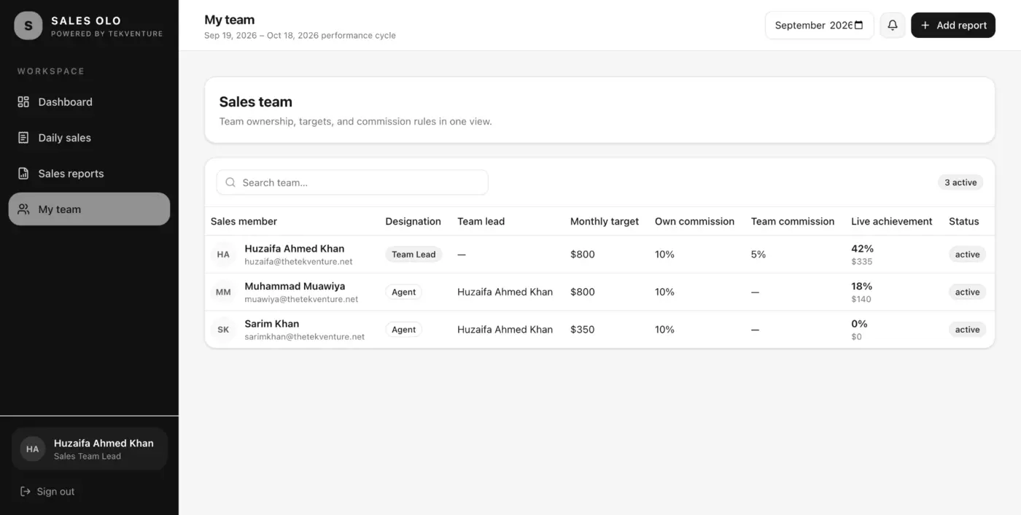This screenshot has width=1021, height=515.
Task: Click the calendar icon in month picker
Action: tap(858, 26)
